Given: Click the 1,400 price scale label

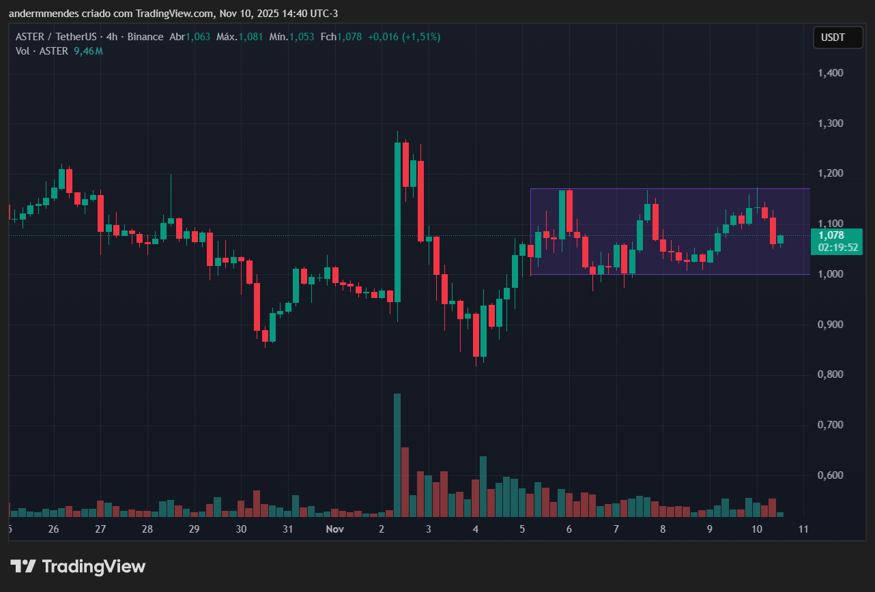Looking at the screenshot, I should click(830, 72).
